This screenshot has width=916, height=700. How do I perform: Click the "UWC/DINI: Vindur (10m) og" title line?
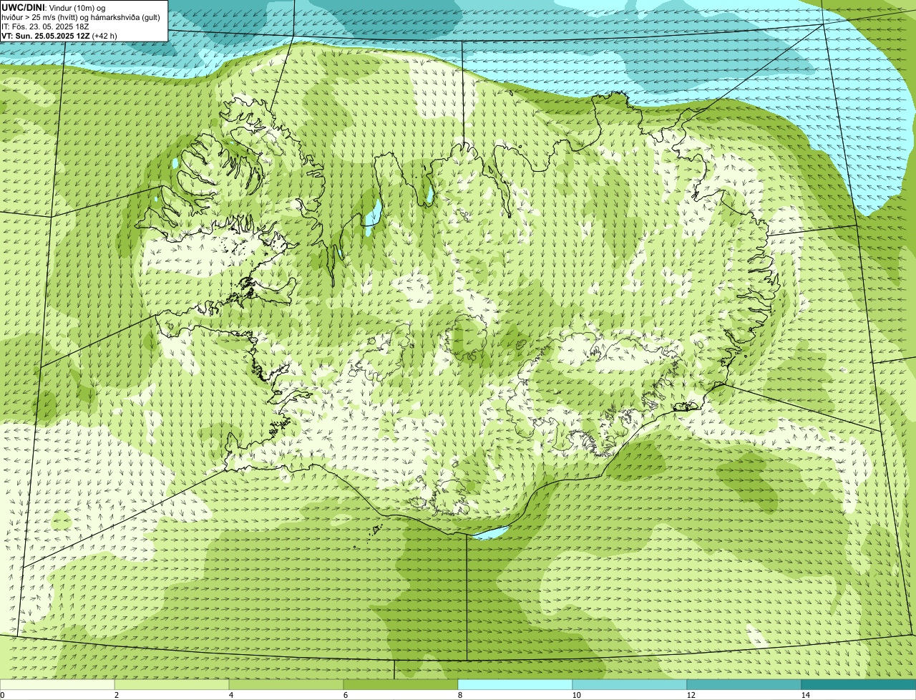[54, 7]
